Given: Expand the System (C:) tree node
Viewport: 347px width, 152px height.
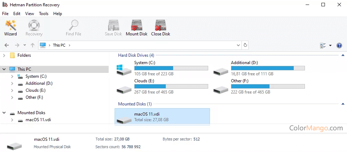Looking at the screenshot, I should click(12, 76).
